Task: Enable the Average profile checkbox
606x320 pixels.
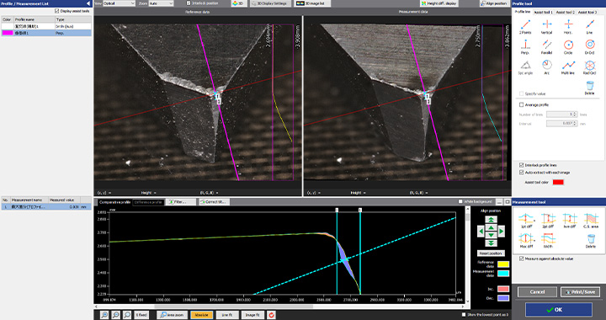Action: [x=521, y=104]
